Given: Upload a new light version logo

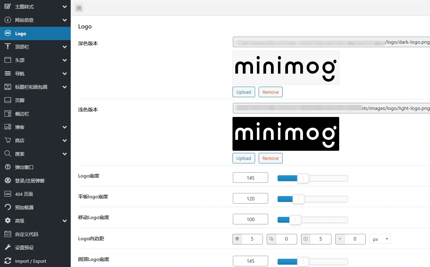Looking at the screenshot, I should [x=243, y=158].
